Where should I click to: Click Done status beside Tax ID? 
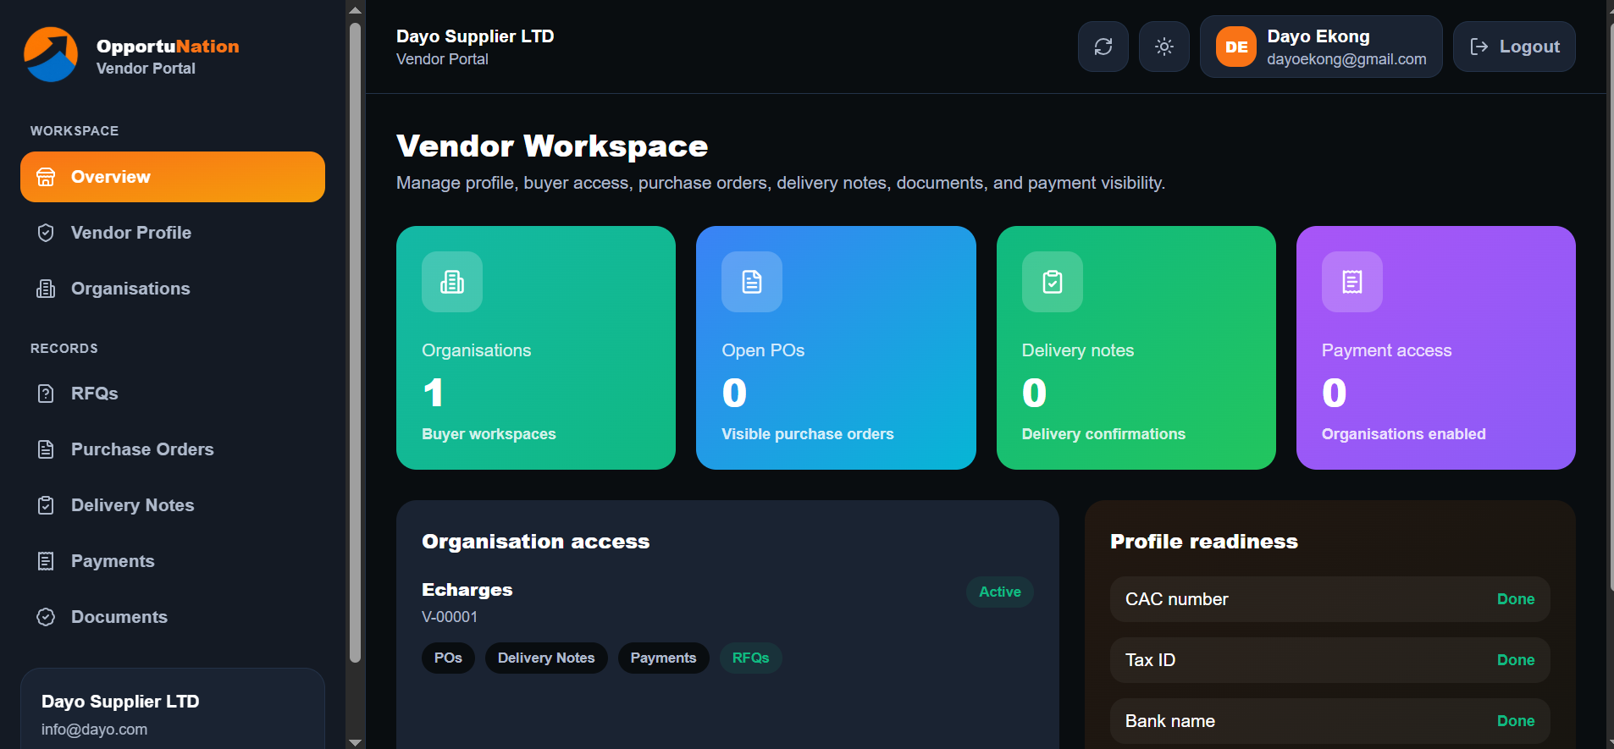coord(1516,660)
